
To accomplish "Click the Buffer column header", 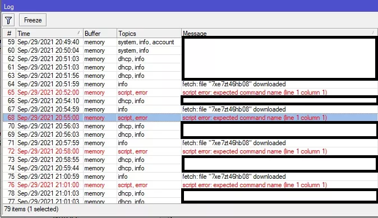I will [100, 34].
